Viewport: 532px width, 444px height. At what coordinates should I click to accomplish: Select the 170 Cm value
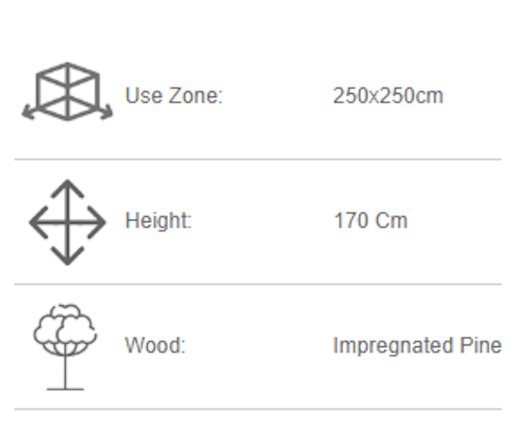point(370,221)
